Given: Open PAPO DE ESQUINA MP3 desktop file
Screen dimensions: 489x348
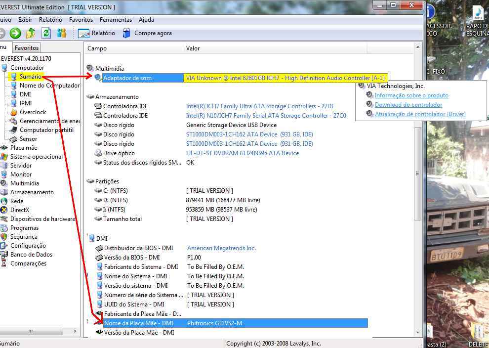Looking at the screenshot, I should point(478,20).
